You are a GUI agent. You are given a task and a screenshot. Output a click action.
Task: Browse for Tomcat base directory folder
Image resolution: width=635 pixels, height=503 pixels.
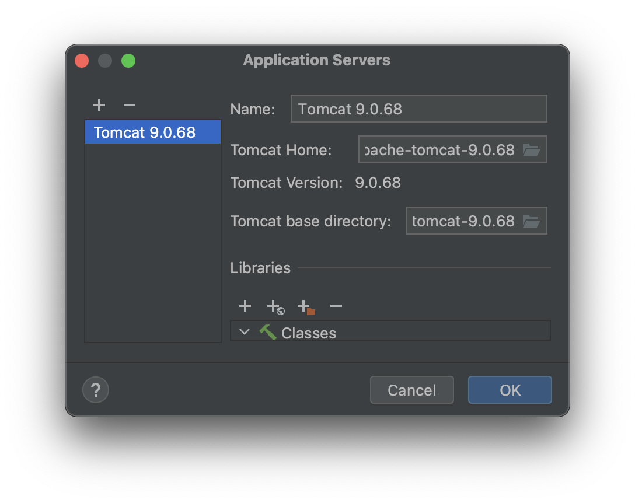click(x=531, y=222)
